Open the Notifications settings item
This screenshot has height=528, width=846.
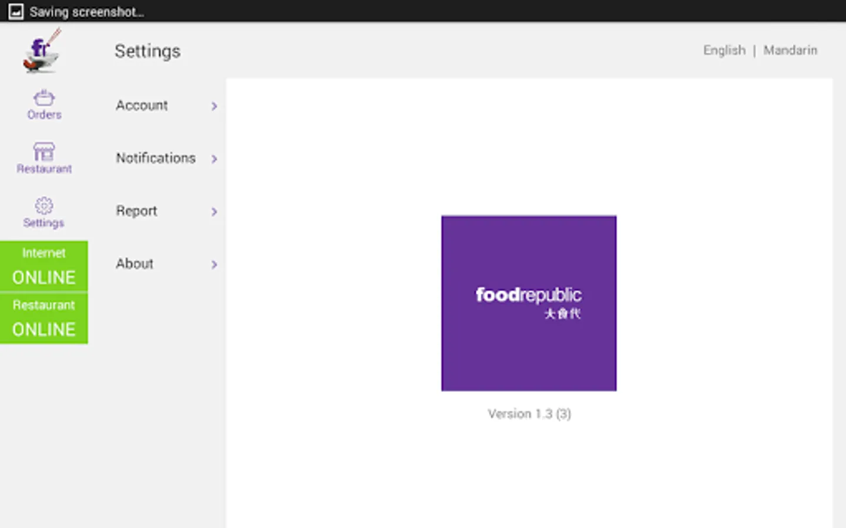tap(167, 158)
